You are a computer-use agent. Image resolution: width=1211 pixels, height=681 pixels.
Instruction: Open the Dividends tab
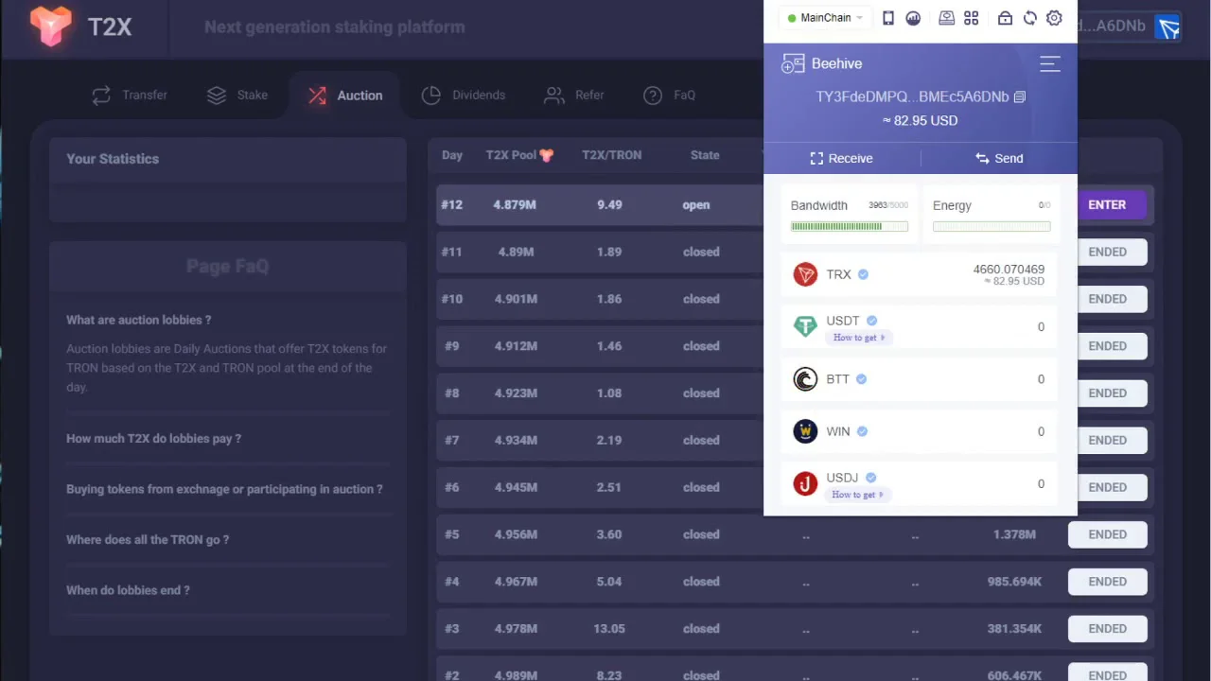coord(464,95)
